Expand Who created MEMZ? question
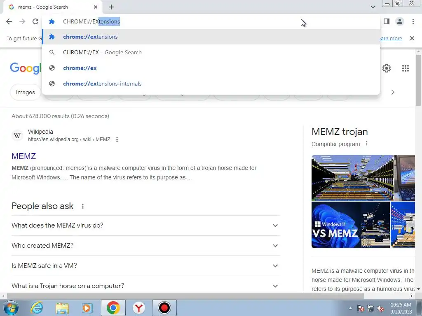The height and width of the screenshot is (316, 422). pos(145,246)
